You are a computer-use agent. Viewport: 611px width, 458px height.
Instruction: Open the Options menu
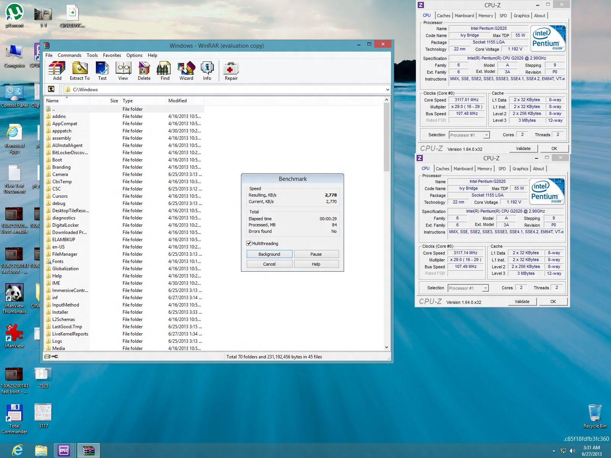pyautogui.click(x=134, y=55)
